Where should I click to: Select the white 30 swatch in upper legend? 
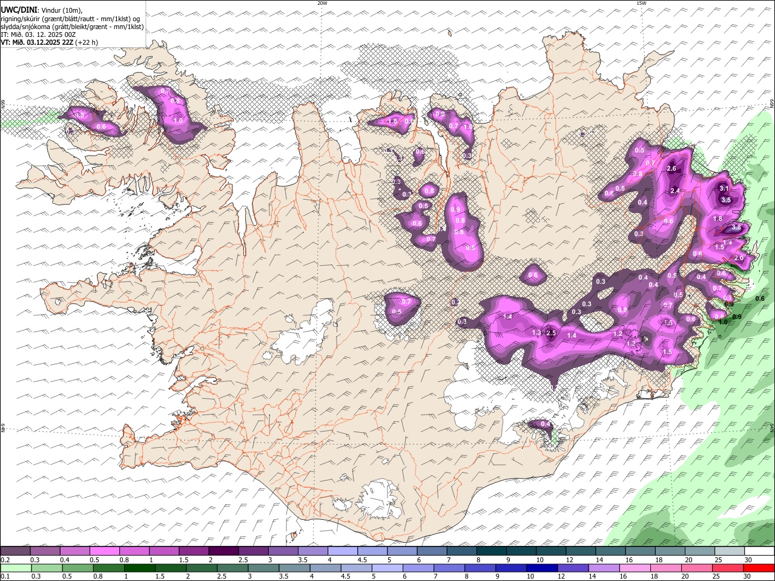point(759,551)
